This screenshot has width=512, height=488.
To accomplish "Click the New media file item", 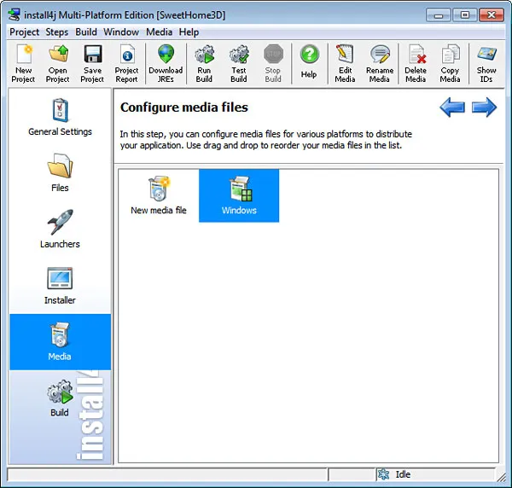I will coord(159,196).
